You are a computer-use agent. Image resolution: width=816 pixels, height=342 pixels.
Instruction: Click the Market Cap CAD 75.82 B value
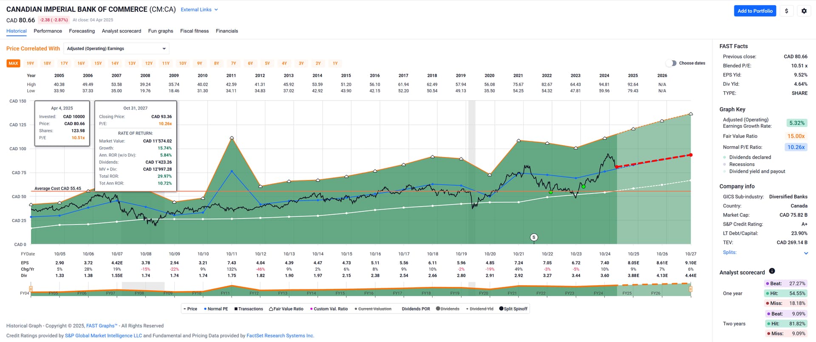[793, 215]
